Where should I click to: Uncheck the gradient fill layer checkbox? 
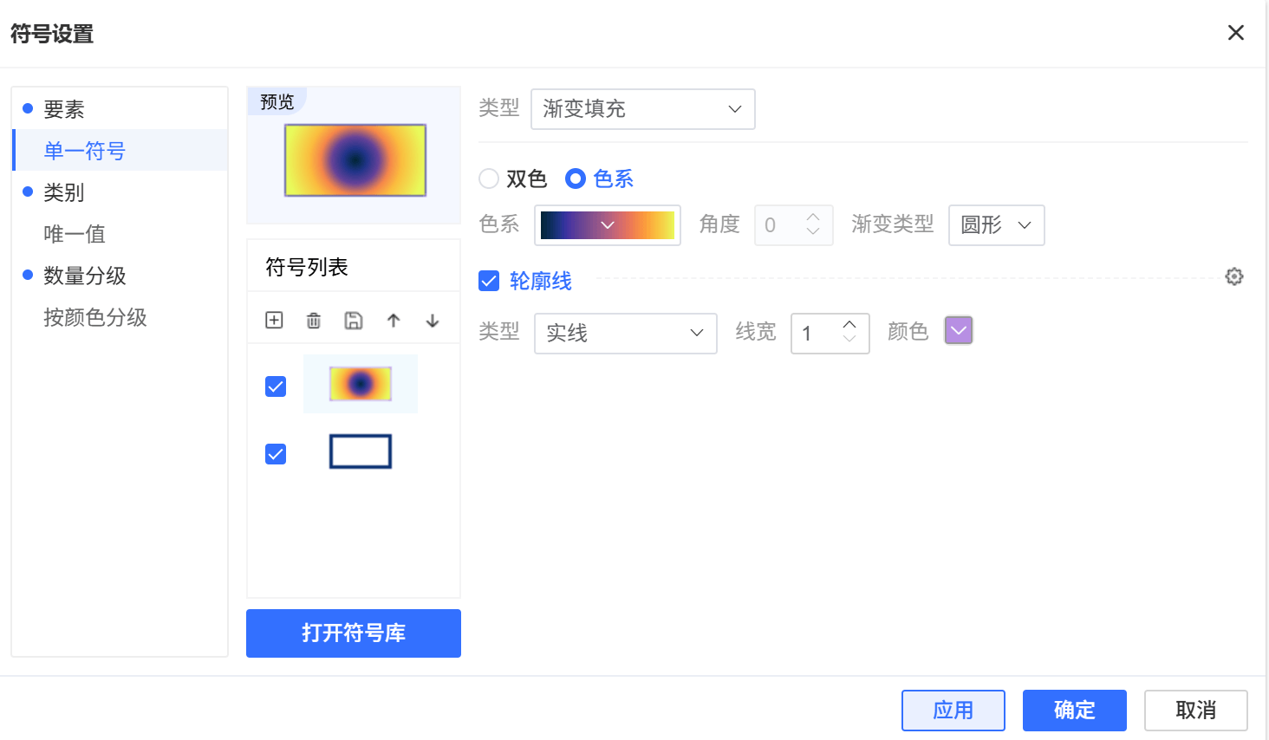pyautogui.click(x=276, y=386)
